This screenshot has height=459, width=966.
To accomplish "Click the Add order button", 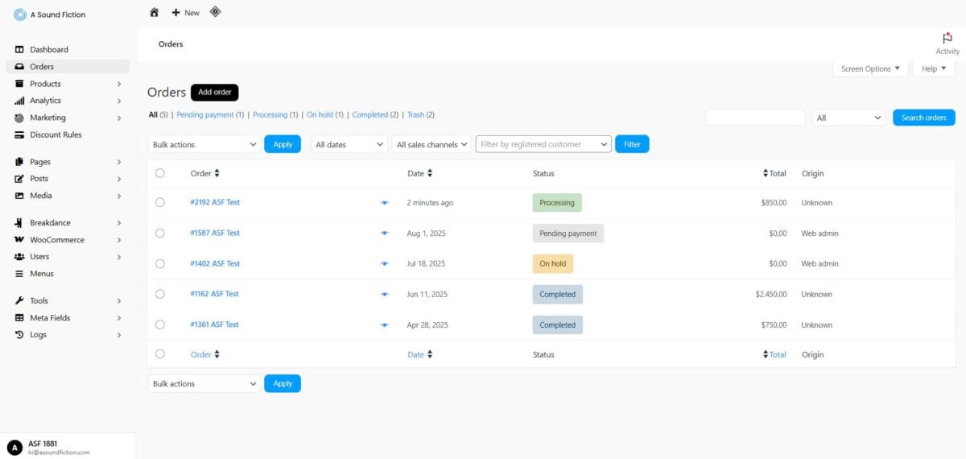I will pos(214,93).
